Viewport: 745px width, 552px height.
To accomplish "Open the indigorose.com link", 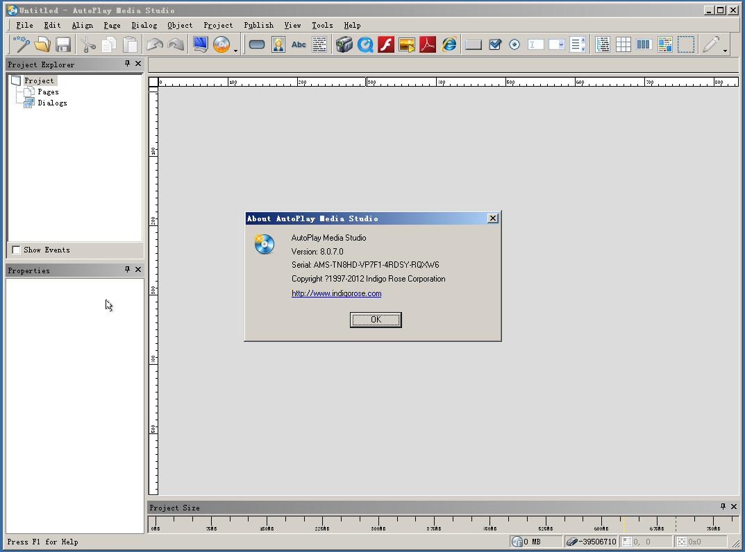I will [336, 293].
